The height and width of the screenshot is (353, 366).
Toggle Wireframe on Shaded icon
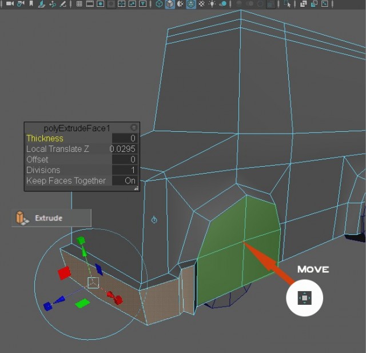(191, 4)
